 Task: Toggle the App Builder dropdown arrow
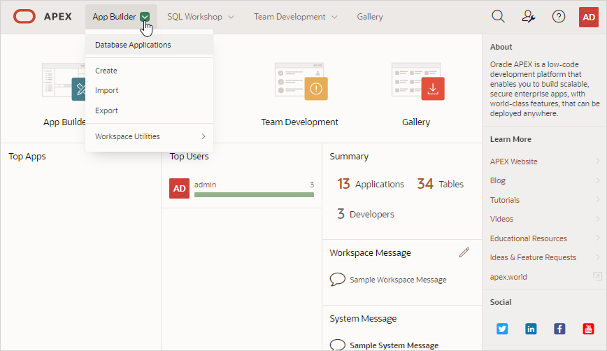click(145, 17)
